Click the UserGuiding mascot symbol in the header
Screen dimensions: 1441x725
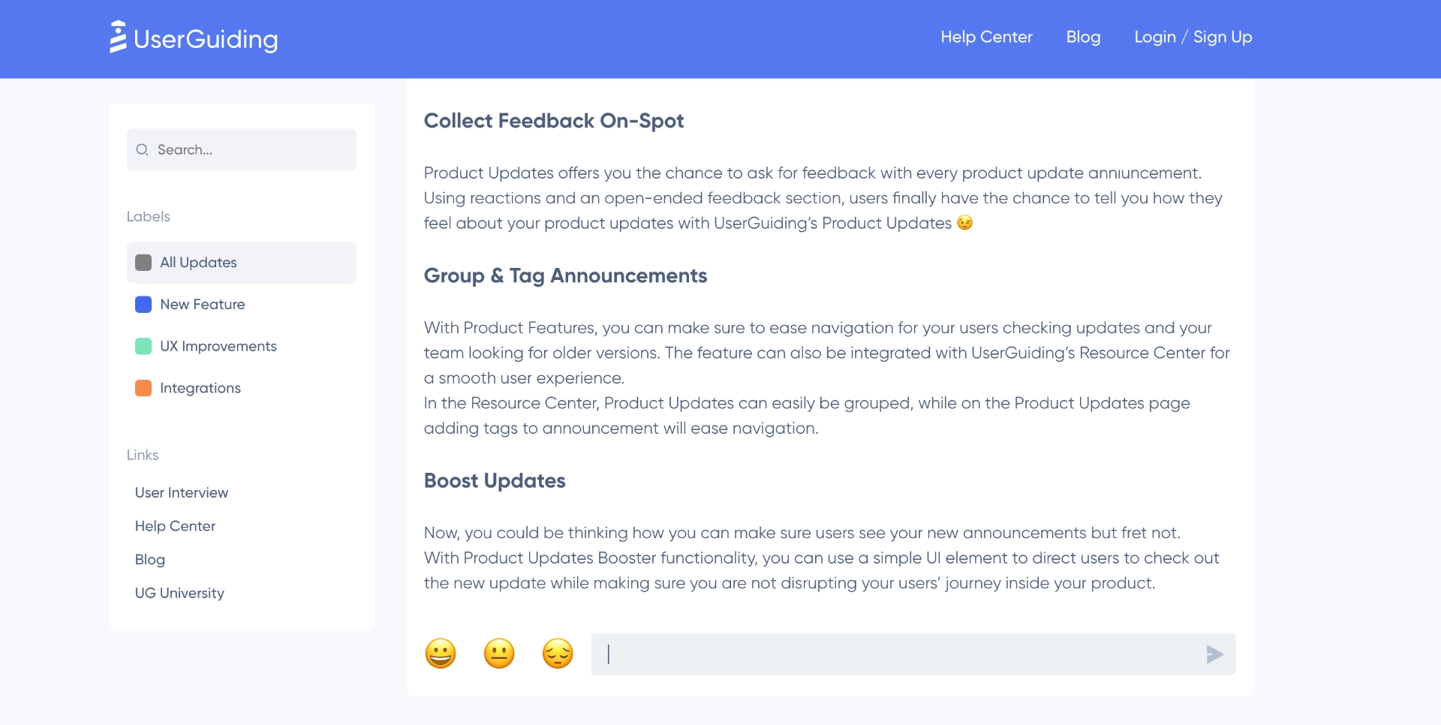[x=118, y=36]
